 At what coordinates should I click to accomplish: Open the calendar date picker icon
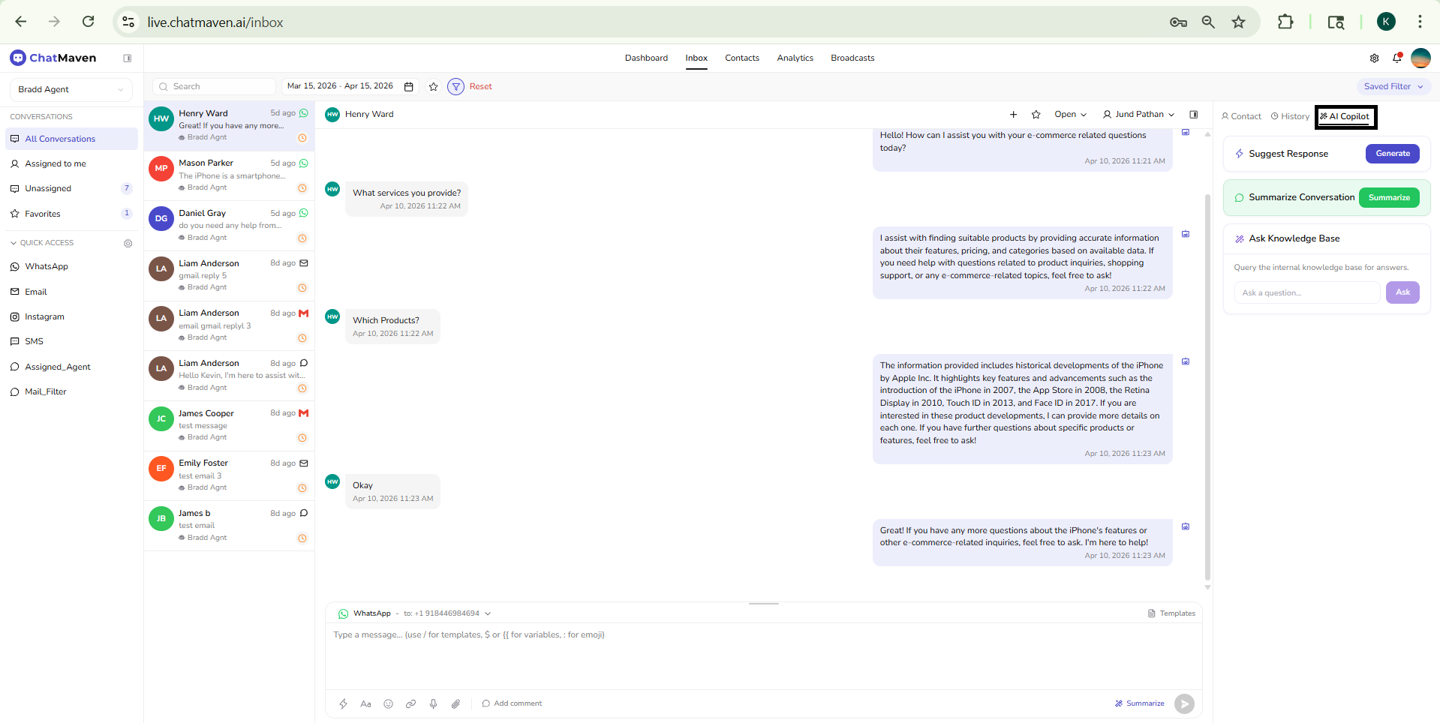pos(409,87)
